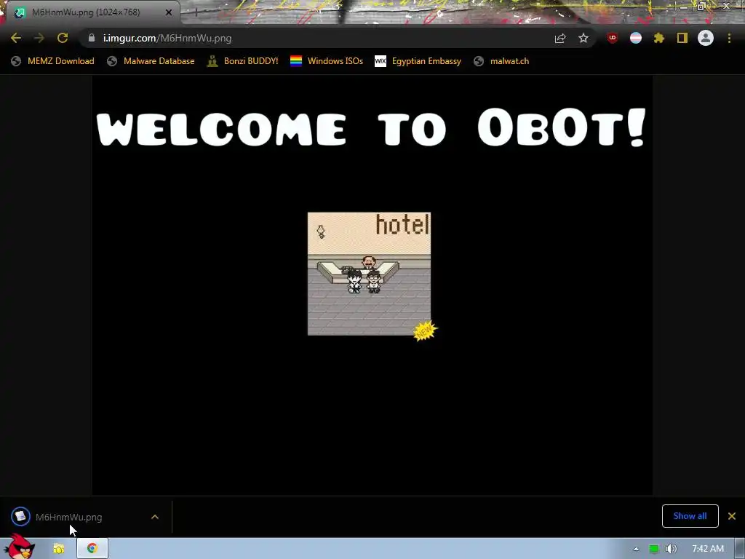745x559 pixels.
Task: Reload the page with the refresh icon
Action: [63, 38]
